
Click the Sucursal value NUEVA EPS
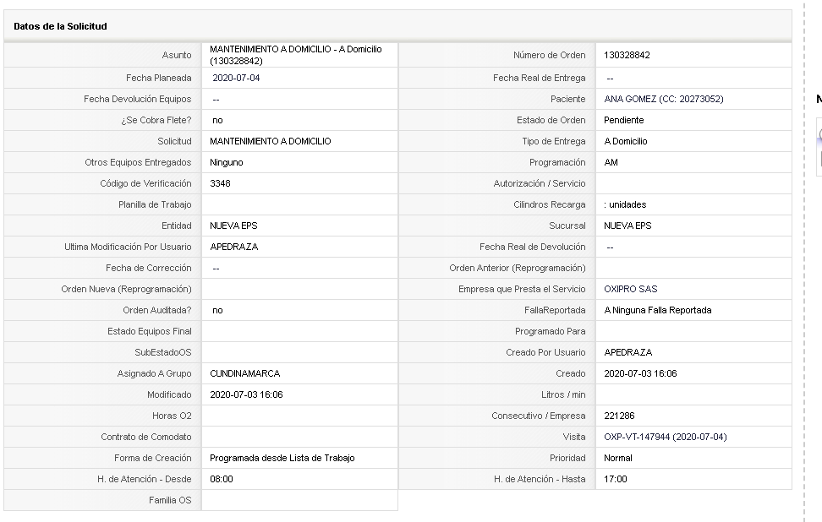click(627, 226)
